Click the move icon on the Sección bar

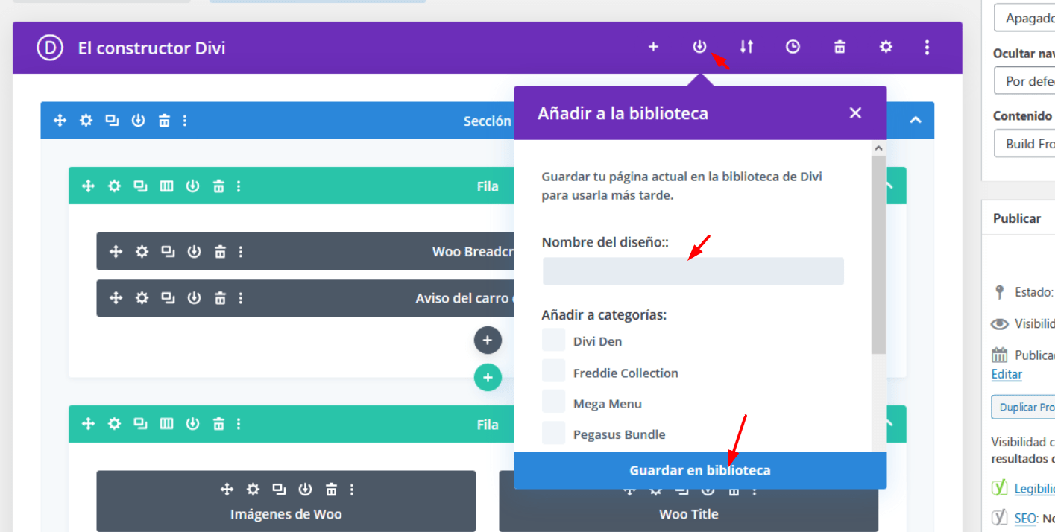coord(60,121)
